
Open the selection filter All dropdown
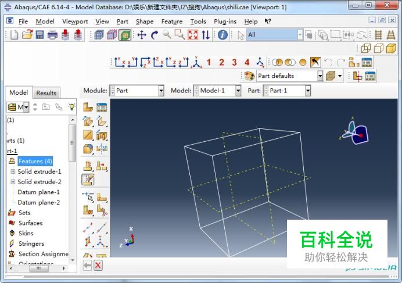pos(300,35)
